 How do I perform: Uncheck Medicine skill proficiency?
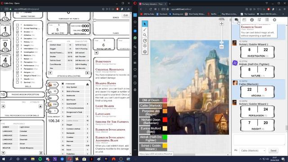18,55
